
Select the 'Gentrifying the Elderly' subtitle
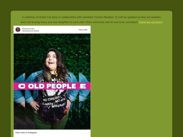pos(30,31)
